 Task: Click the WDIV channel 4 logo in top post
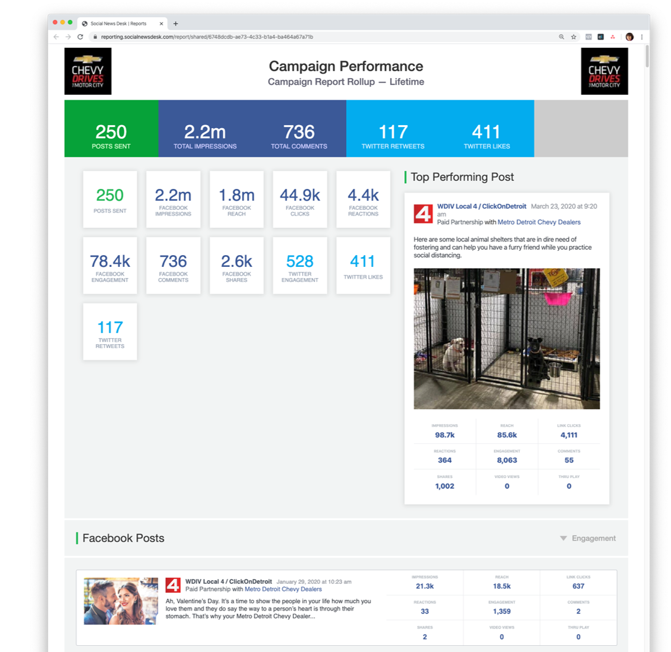pos(423,214)
